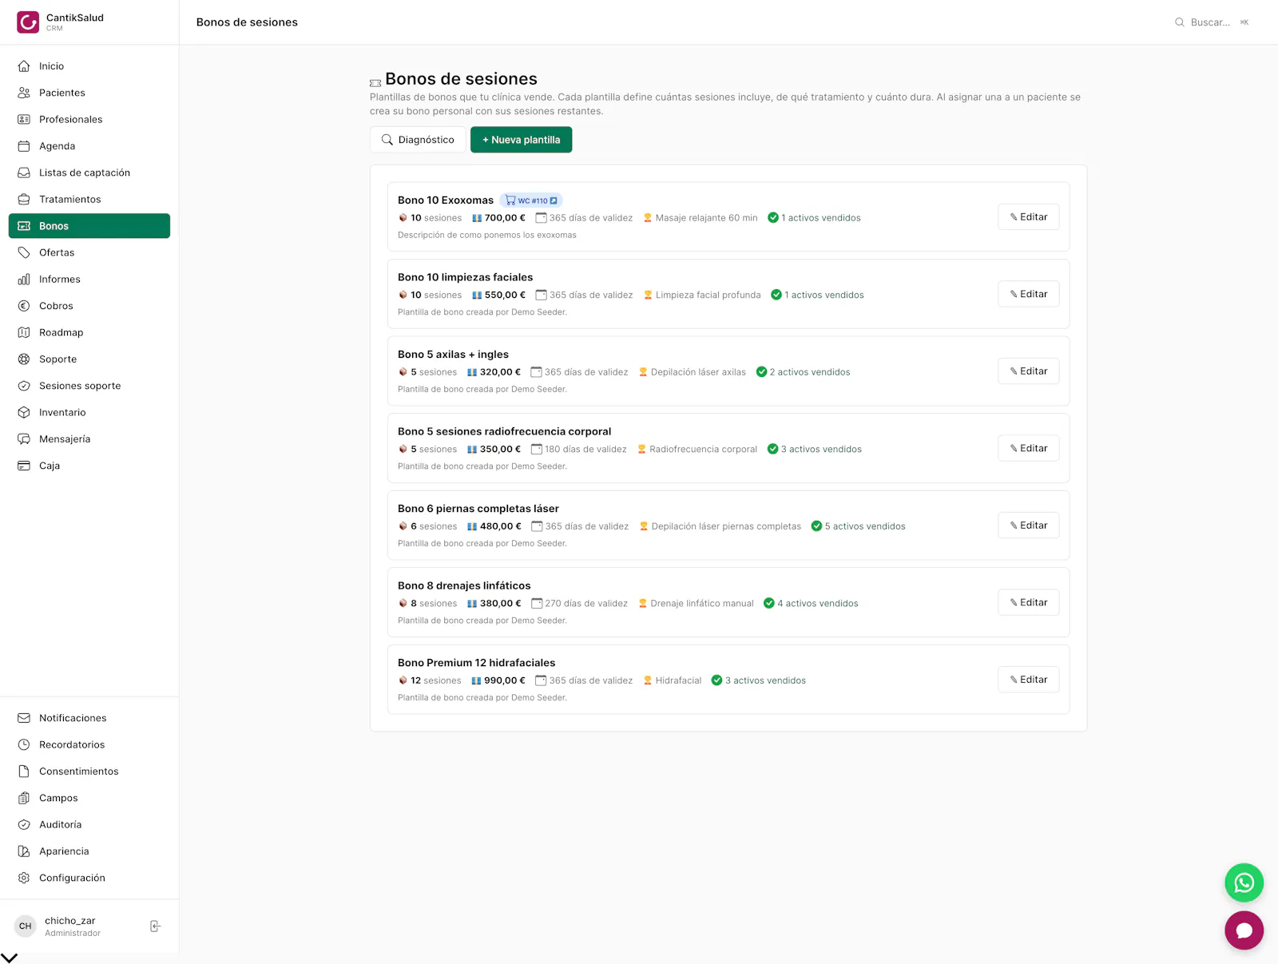Click 'Bono Premium 12 hidrafaciales' title
The height and width of the screenshot is (964, 1278).
point(476,663)
